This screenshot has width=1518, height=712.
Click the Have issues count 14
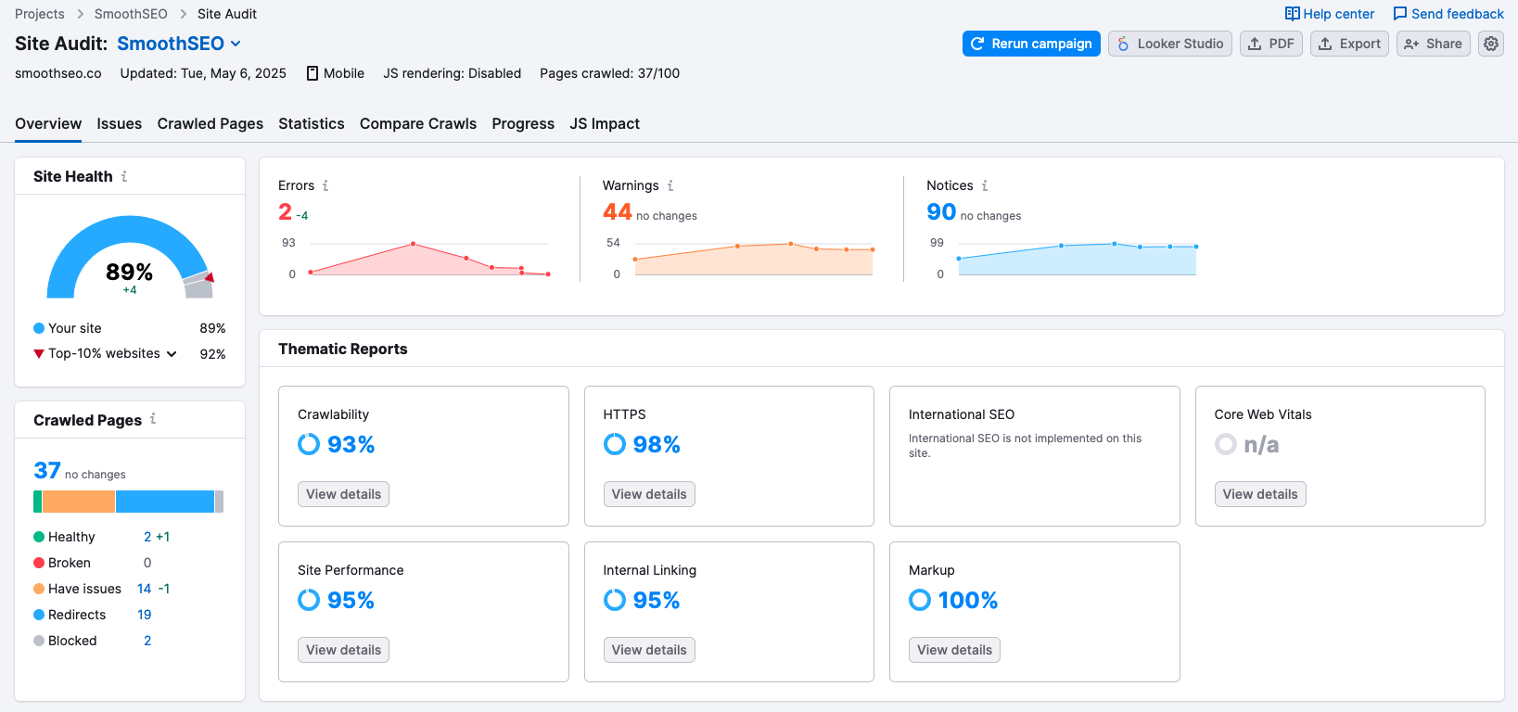tap(145, 589)
